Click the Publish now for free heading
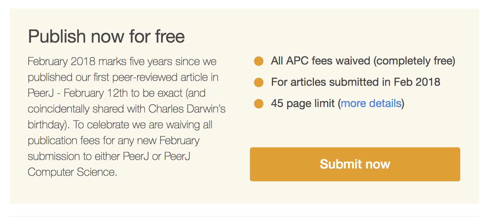 pos(106,36)
